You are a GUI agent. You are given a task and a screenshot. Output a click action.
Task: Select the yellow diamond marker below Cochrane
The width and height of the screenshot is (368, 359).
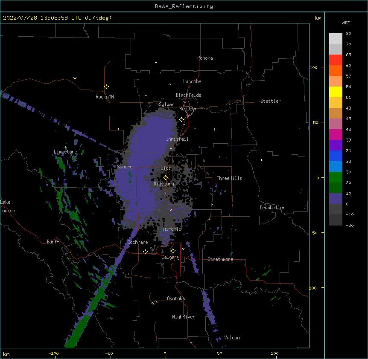[x=145, y=252]
